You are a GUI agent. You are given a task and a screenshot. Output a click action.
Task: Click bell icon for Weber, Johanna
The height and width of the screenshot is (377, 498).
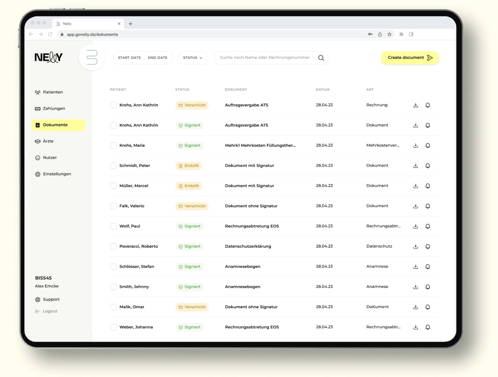pyautogui.click(x=428, y=328)
